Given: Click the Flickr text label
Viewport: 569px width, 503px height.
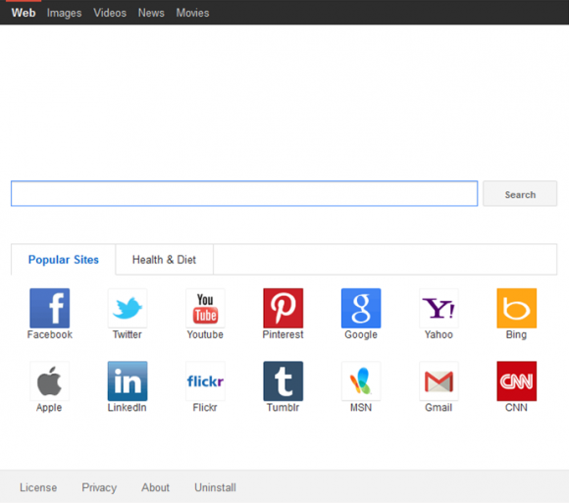Looking at the screenshot, I should click(x=205, y=407).
